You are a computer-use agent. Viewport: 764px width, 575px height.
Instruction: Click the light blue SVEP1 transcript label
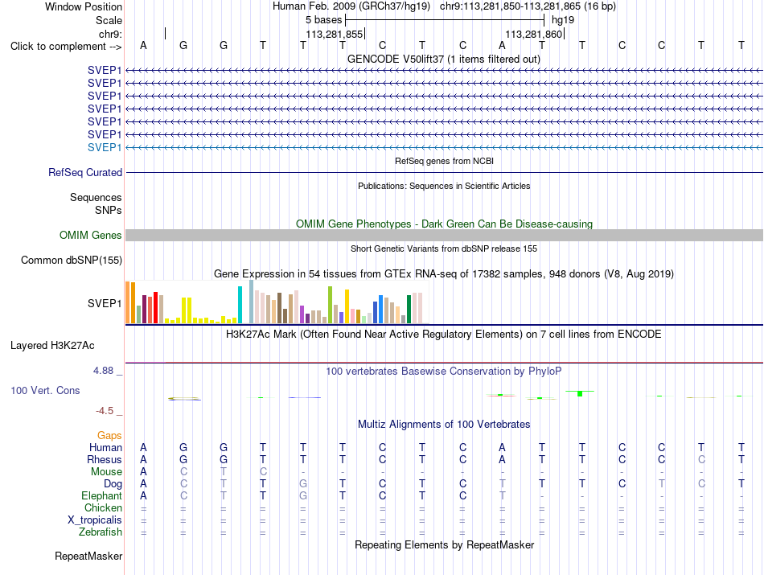point(105,147)
